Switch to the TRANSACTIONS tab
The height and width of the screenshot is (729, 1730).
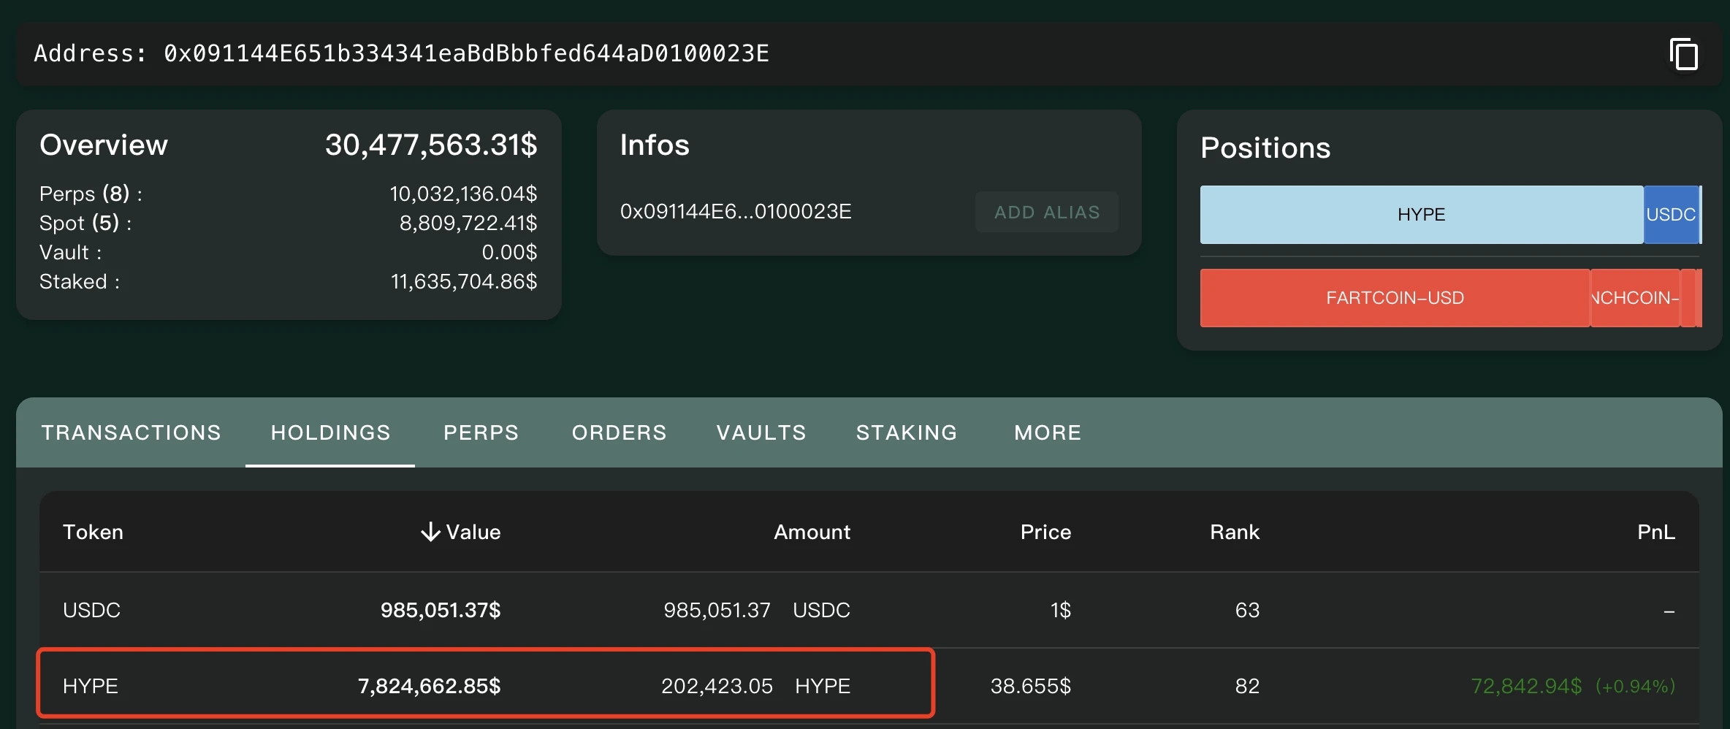(132, 432)
